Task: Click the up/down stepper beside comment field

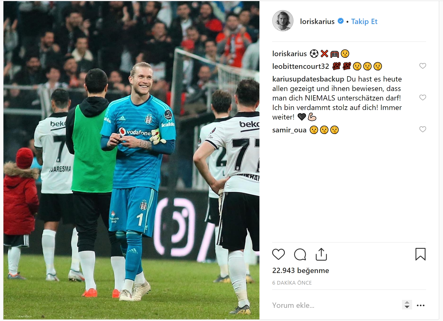Action: pos(407,305)
